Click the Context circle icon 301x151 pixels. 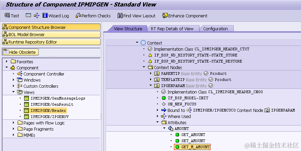point(143,43)
